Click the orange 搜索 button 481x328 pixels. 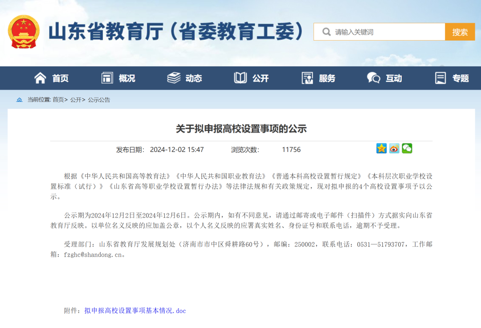tap(460, 32)
